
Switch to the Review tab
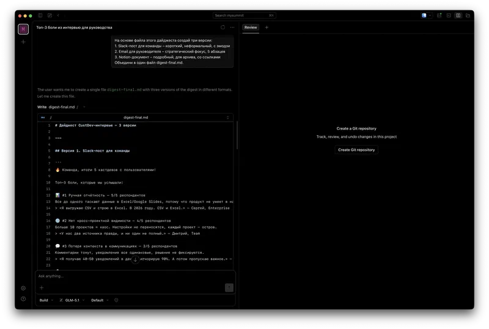point(251,28)
